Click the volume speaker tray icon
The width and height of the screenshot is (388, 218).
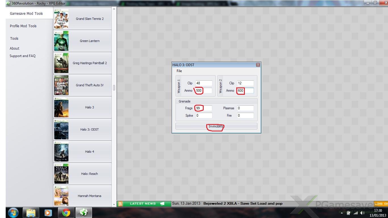click(363, 213)
